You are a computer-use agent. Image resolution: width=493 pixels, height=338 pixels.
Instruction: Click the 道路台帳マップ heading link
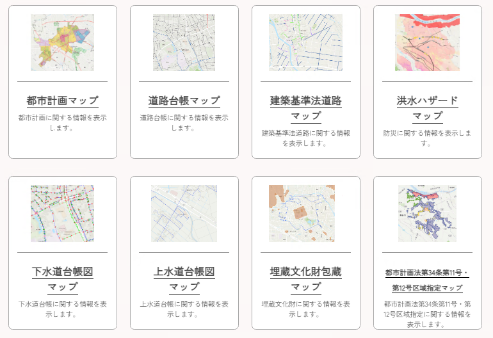184,101
